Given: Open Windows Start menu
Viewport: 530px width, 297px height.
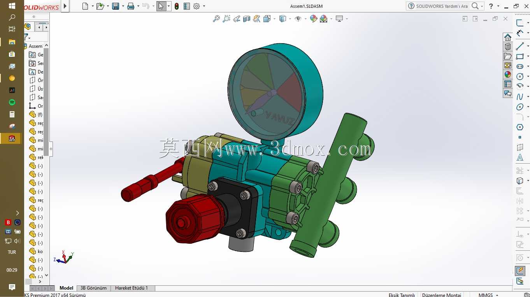Looking at the screenshot, I should pyautogui.click(x=12, y=6).
